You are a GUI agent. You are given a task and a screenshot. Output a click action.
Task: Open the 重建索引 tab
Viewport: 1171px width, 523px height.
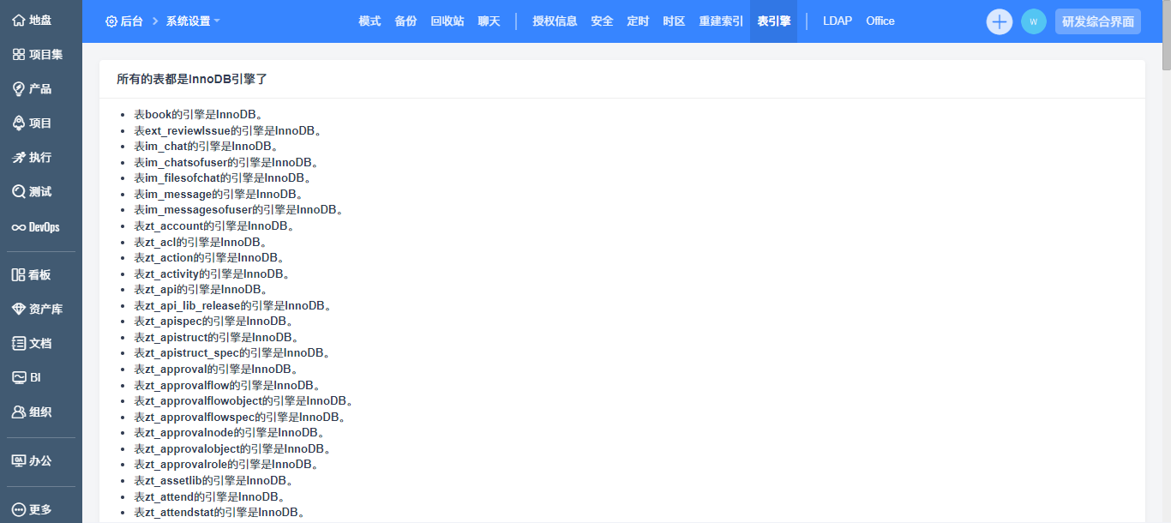click(x=721, y=21)
